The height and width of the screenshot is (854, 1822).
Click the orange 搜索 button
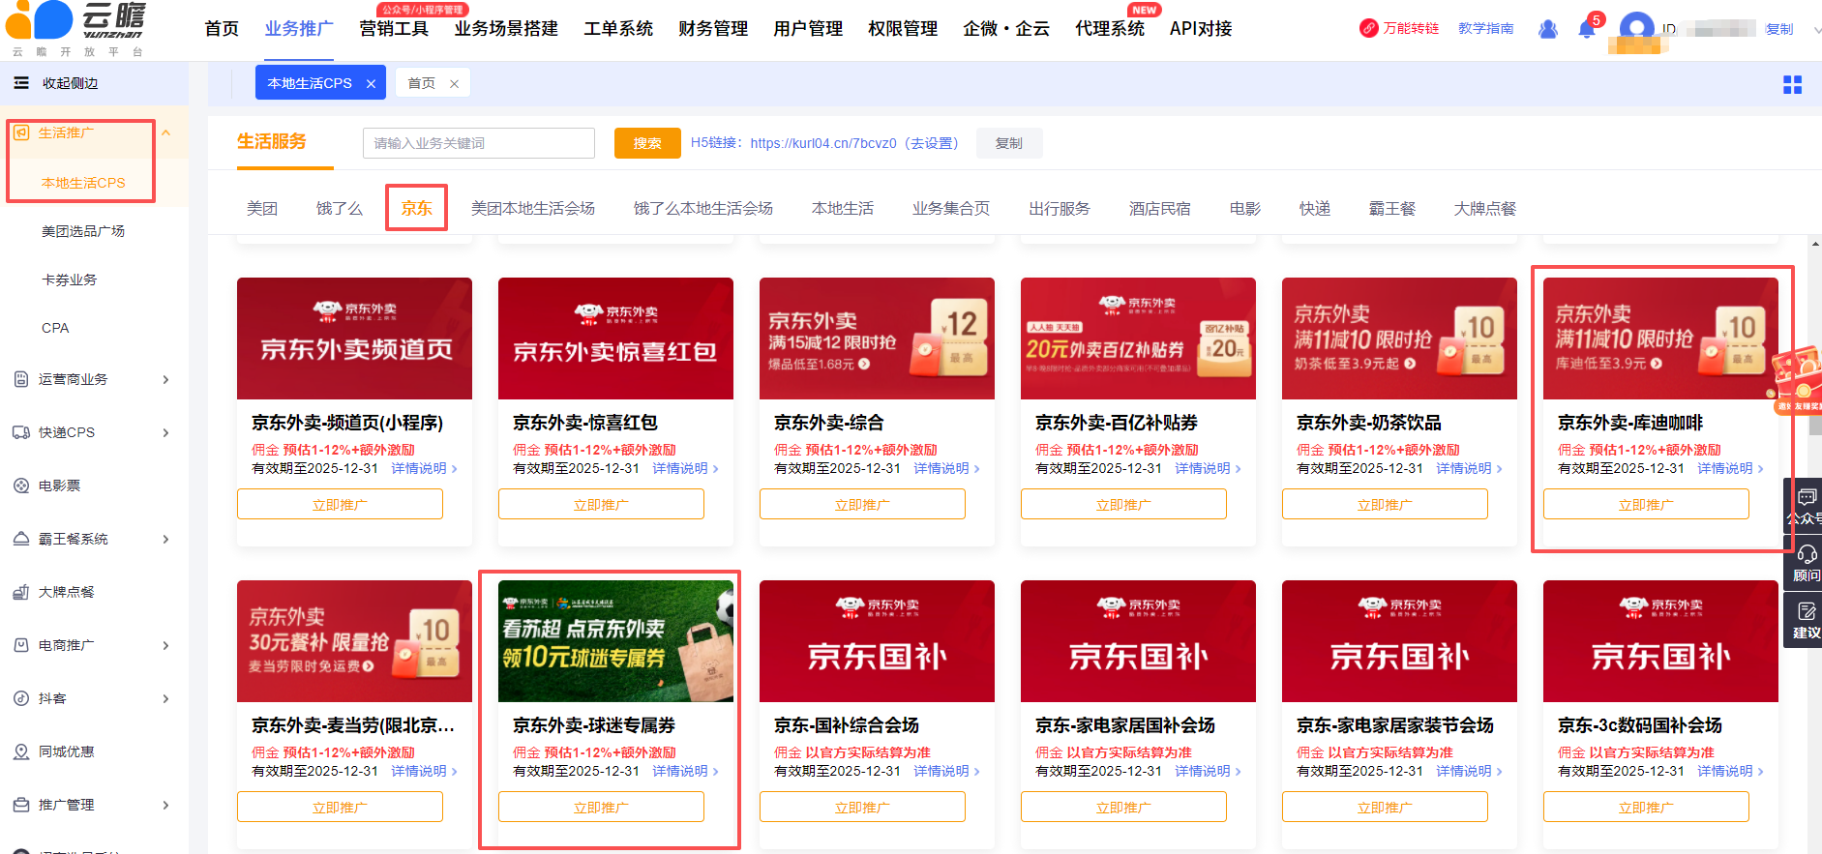tap(647, 143)
